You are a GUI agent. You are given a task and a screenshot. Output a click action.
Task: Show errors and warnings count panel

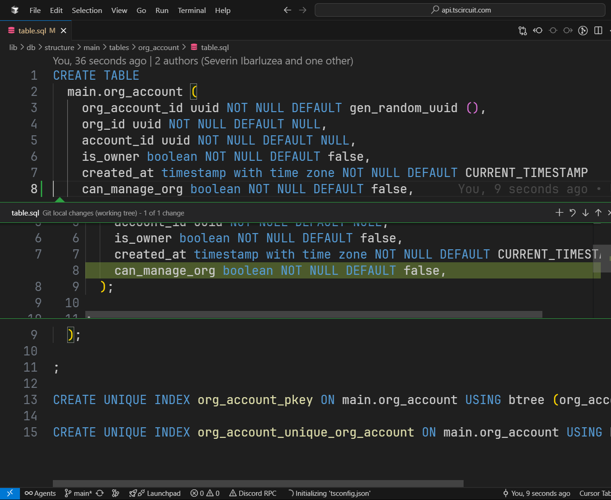205,494
